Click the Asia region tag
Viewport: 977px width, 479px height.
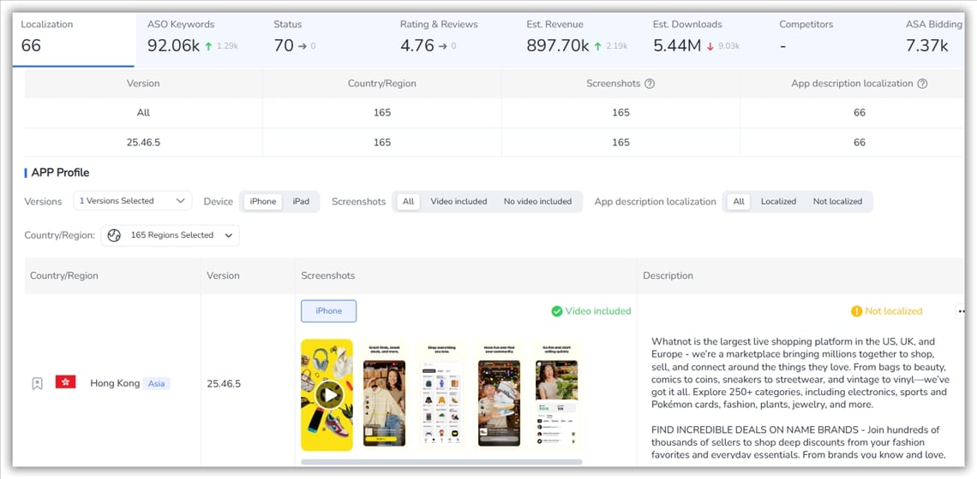click(156, 384)
